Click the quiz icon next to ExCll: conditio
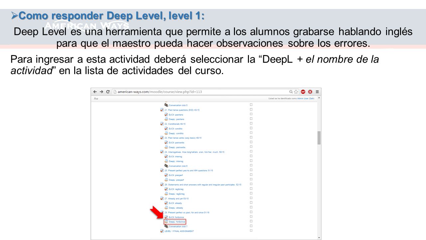The width and height of the screenshot is (426, 240). click(x=166, y=128)
